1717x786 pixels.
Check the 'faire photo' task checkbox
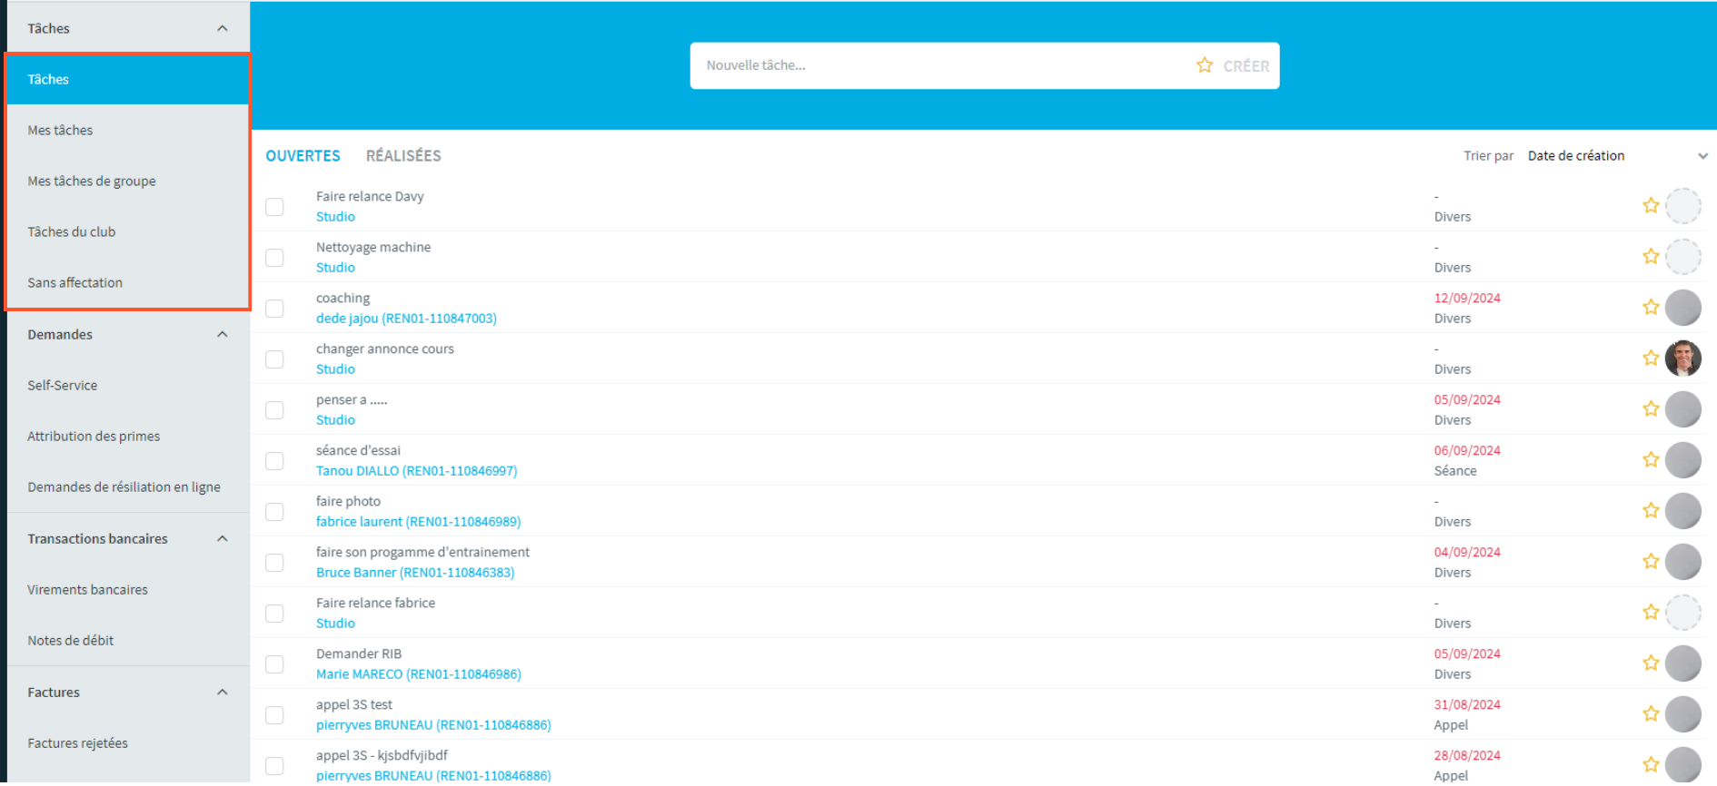point(274,512)
